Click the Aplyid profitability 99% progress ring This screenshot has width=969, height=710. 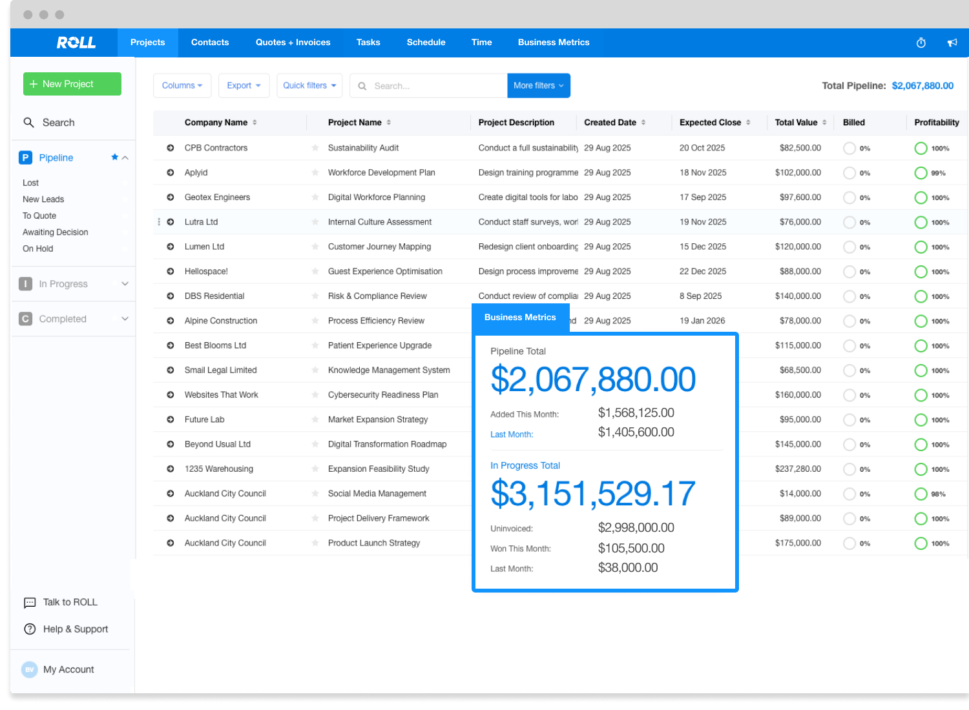pyautogui.click(x=921, y=173)
